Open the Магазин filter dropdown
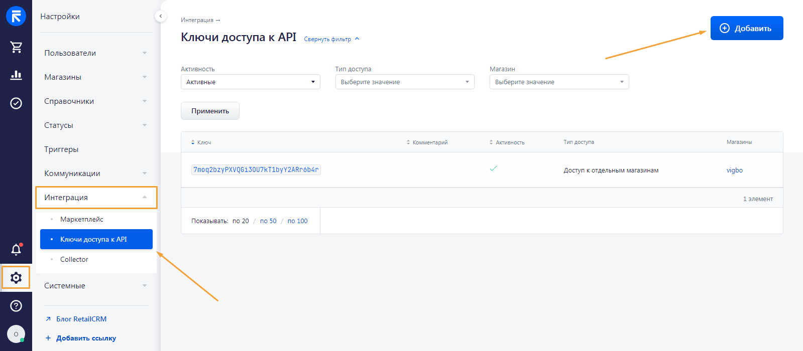 [x=559, y=82]
